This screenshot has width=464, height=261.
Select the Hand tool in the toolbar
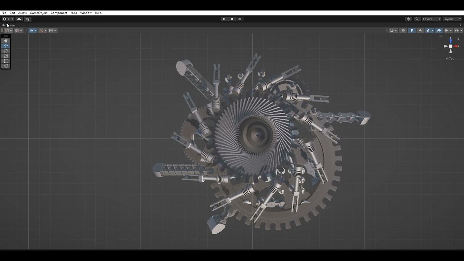click(x=5, y=41)
